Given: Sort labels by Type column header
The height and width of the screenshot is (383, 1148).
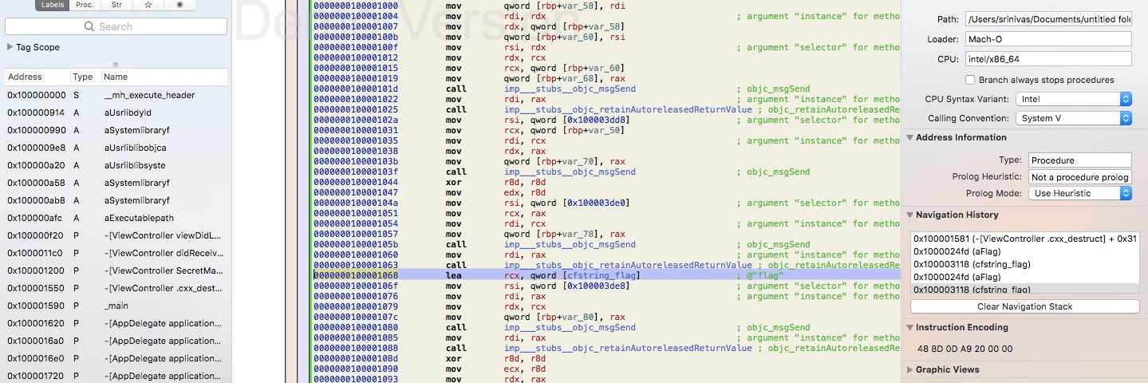Looking at the screenshot, I should coord(85,77).
